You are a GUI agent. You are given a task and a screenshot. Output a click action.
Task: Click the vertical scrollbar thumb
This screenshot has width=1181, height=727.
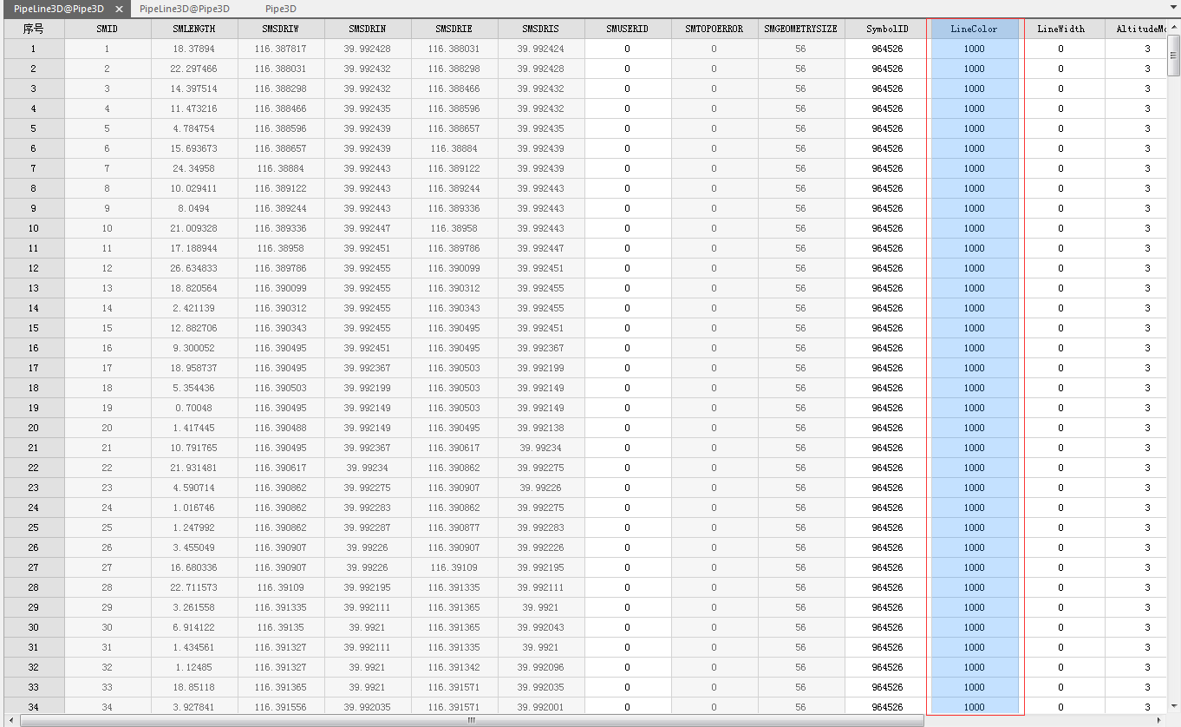1174,56
